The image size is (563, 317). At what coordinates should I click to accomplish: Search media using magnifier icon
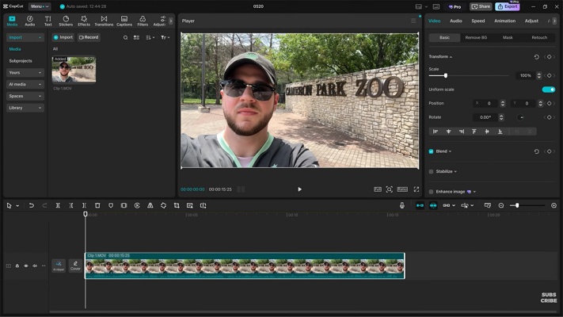click(125, 37)
